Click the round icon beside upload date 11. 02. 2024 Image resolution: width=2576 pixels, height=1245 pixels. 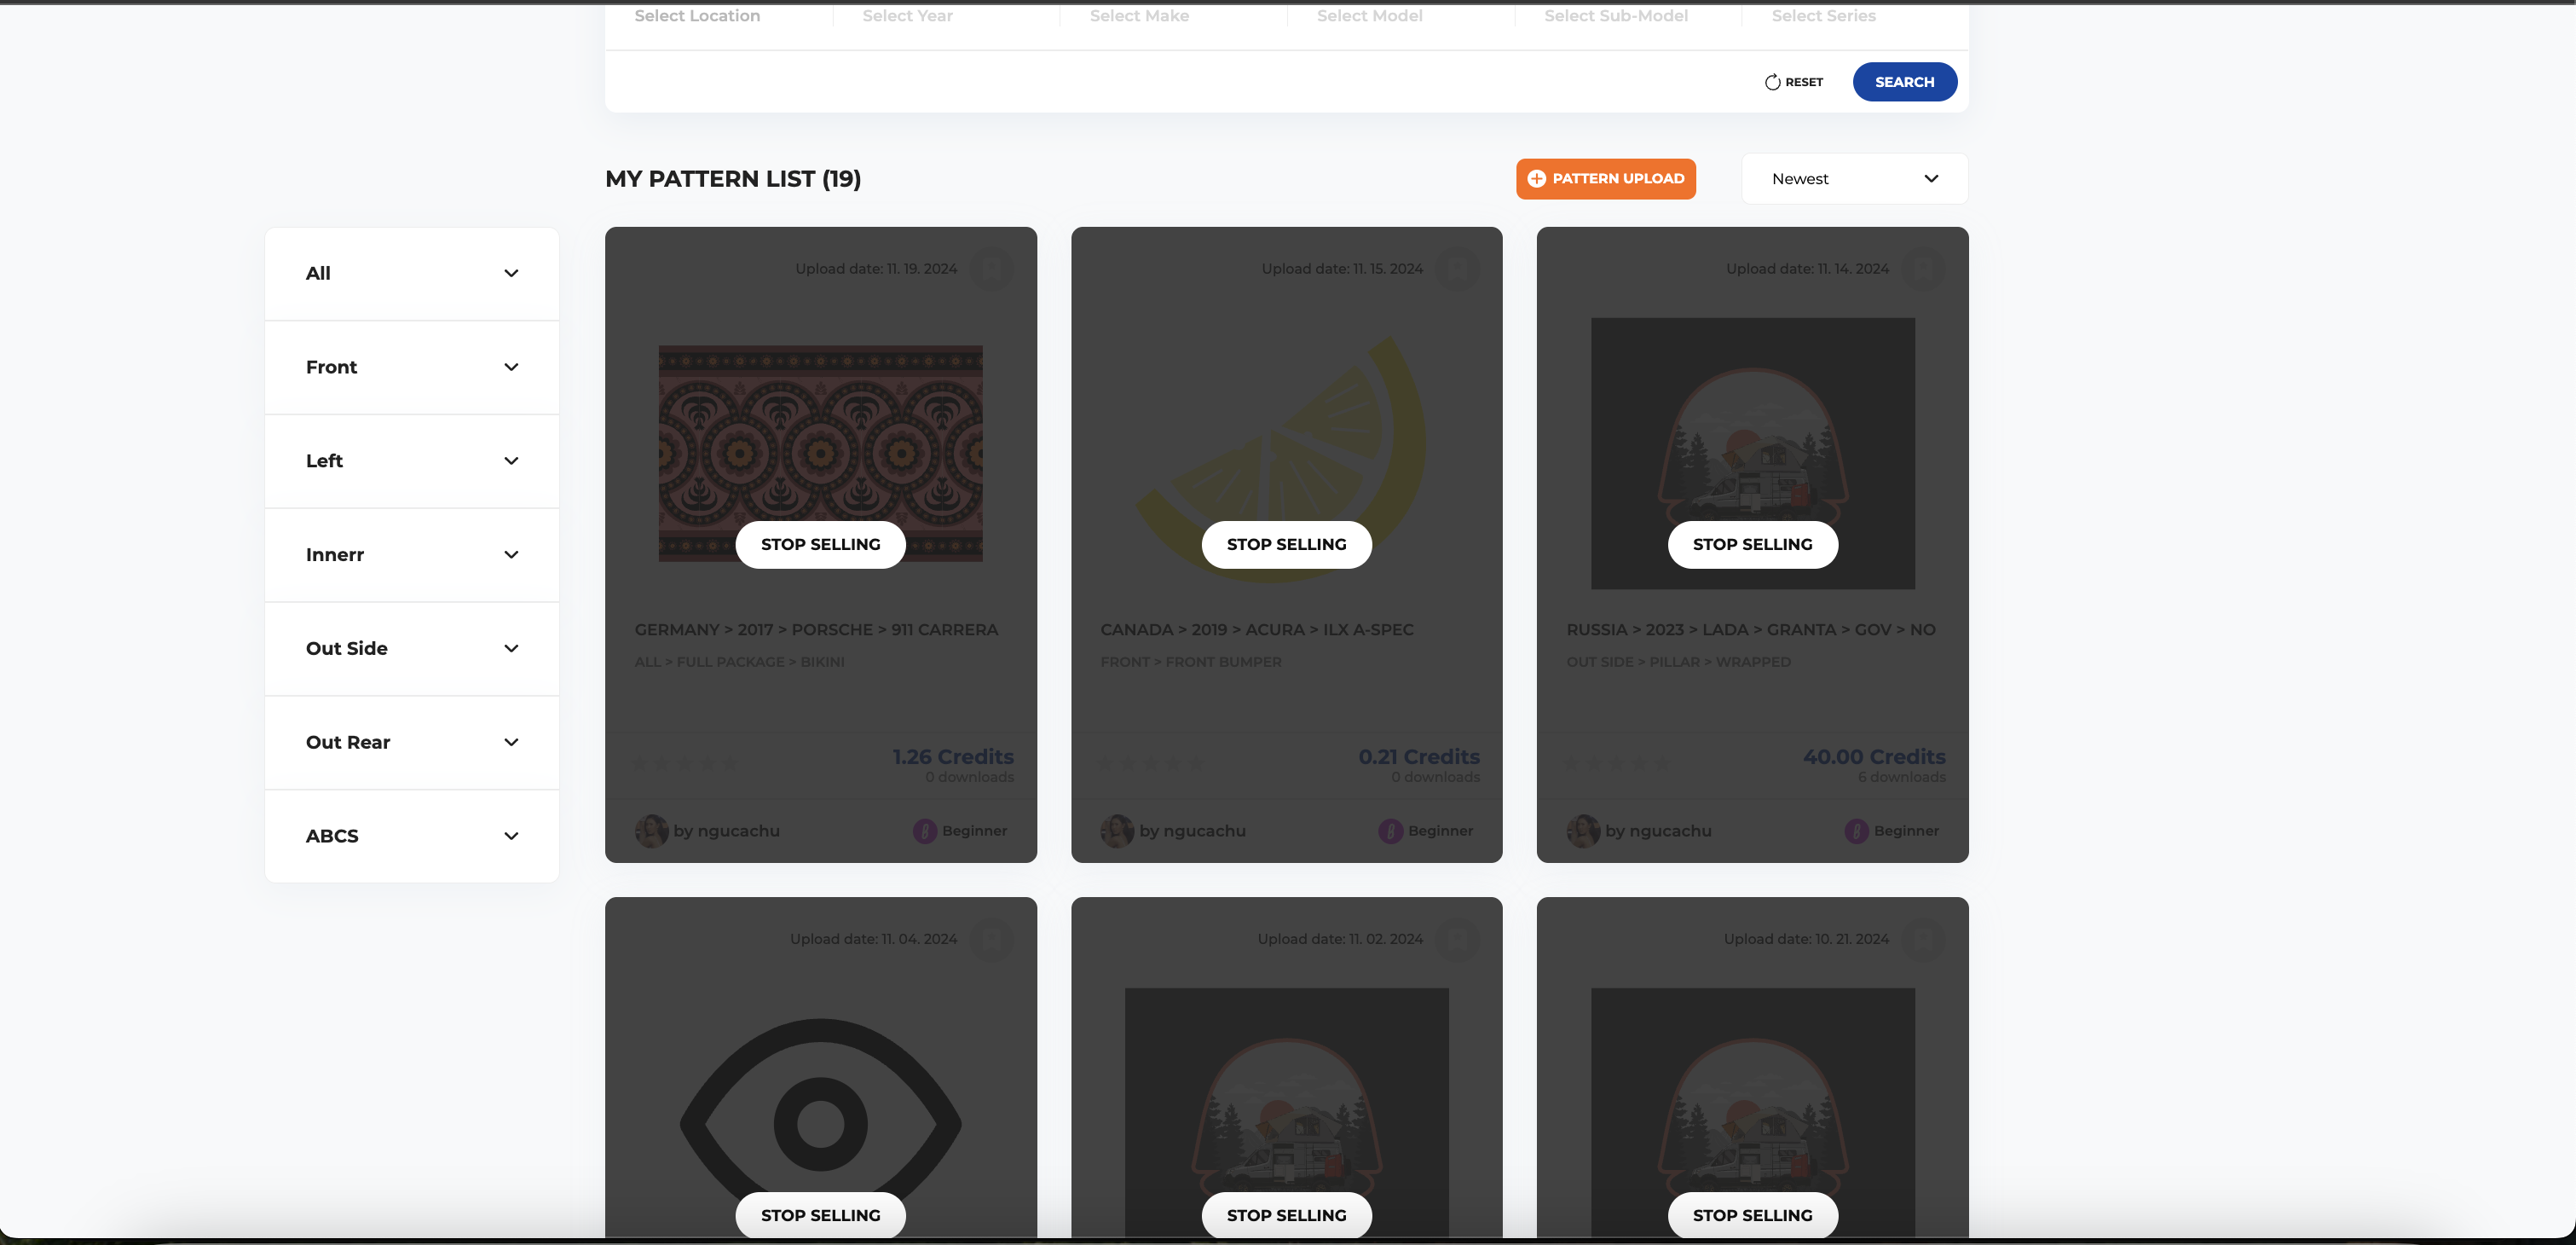point(1457,939)
